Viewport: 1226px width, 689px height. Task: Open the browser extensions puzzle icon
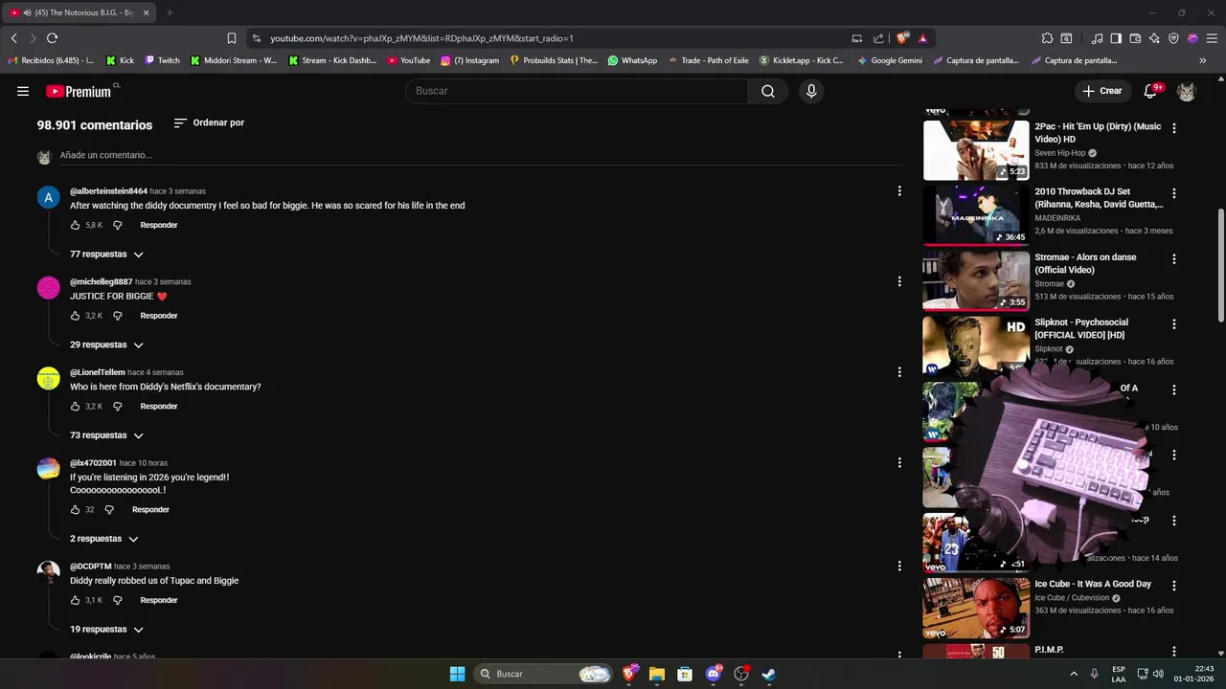pyautogui.click(x=1047, y=38)
